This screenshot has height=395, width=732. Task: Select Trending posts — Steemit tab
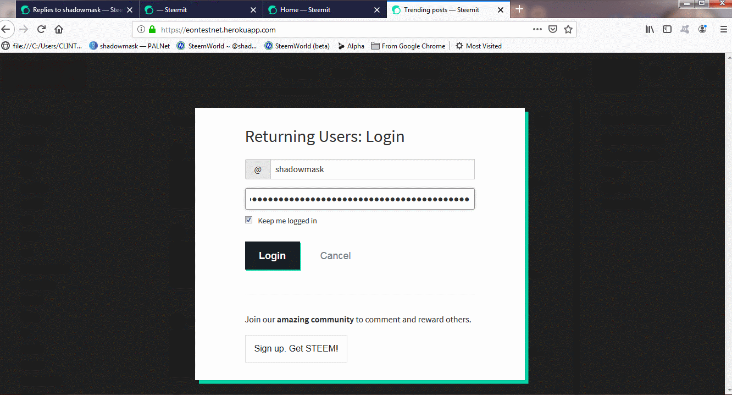[448, 10]
